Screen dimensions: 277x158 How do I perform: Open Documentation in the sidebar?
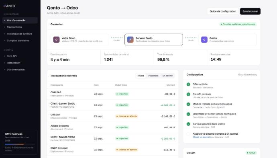point(20,70)
